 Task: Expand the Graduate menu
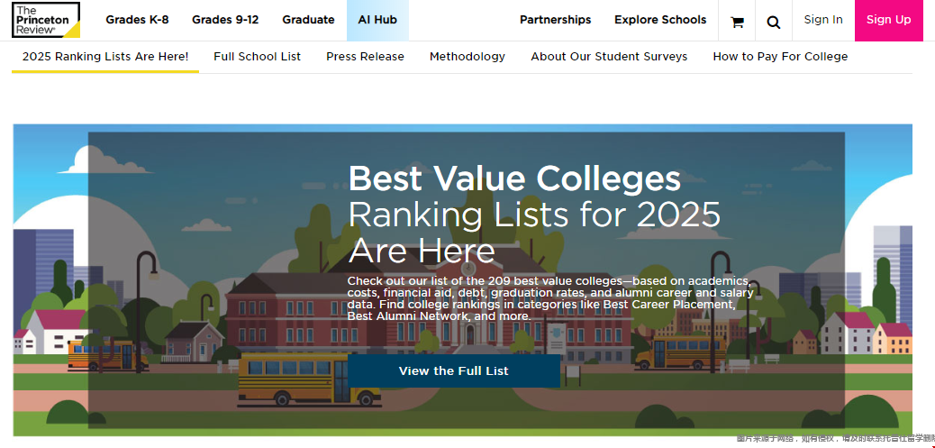pyautogui.click(x=308, y=20)
